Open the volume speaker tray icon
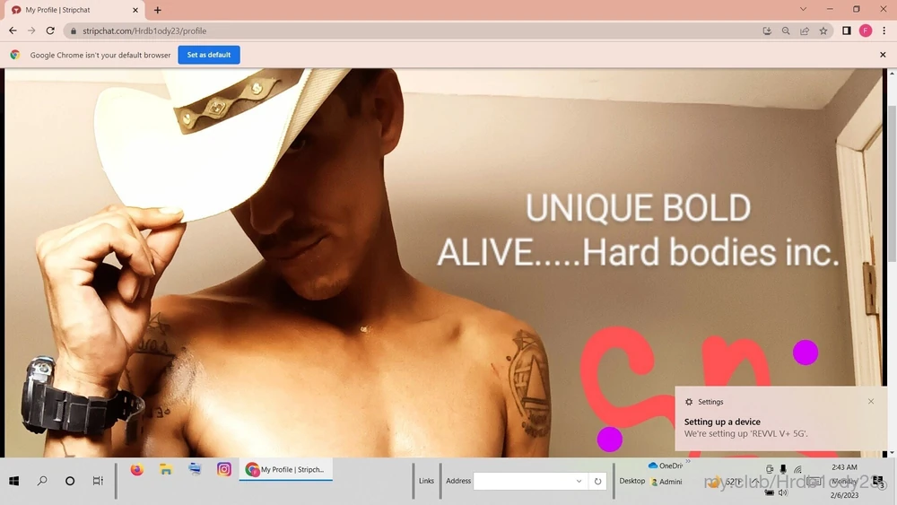 783,492
